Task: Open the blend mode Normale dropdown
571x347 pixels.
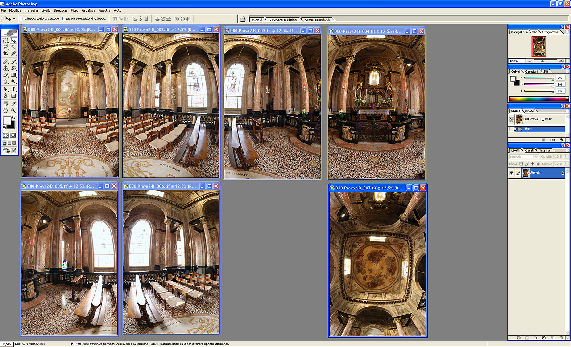Action: [524, 156]
